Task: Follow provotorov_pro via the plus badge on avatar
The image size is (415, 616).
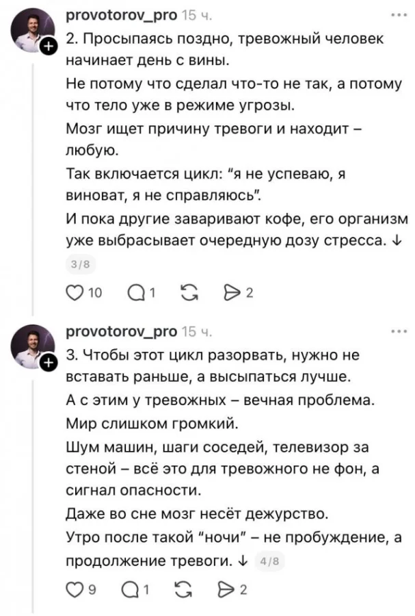Action: click(x=47, y=47)
